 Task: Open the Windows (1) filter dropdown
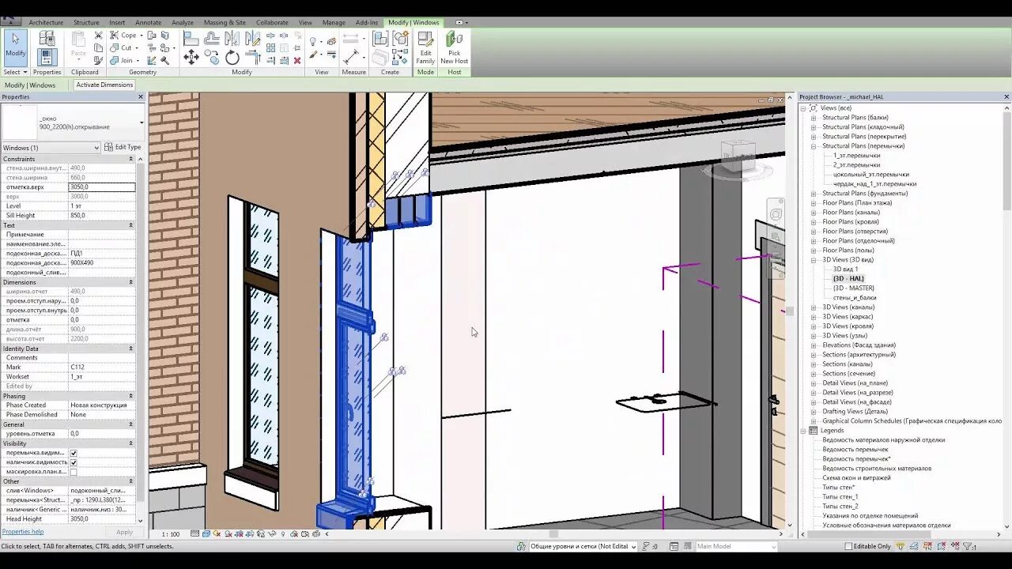point(96,148)
